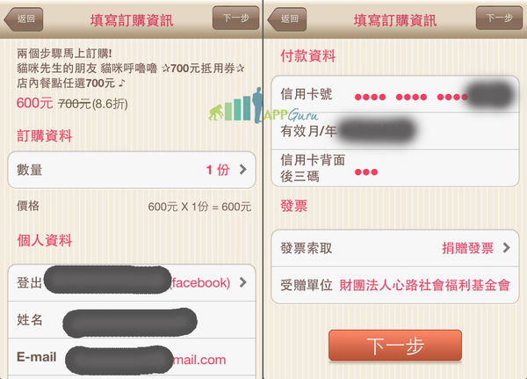Screen dimensions: 527x379
Task: Open the 1 份 quantity selector
Action: click(218, 170)
